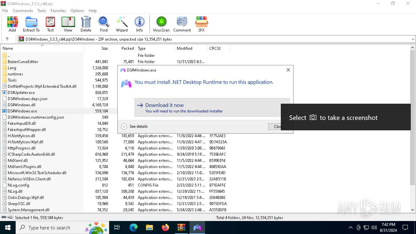The width and height of the screenshot is (416, 234).
Task: Launch the Wizard icon
Action: 122,24
